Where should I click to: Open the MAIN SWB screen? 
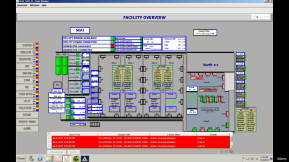click(x=27, y=73)
